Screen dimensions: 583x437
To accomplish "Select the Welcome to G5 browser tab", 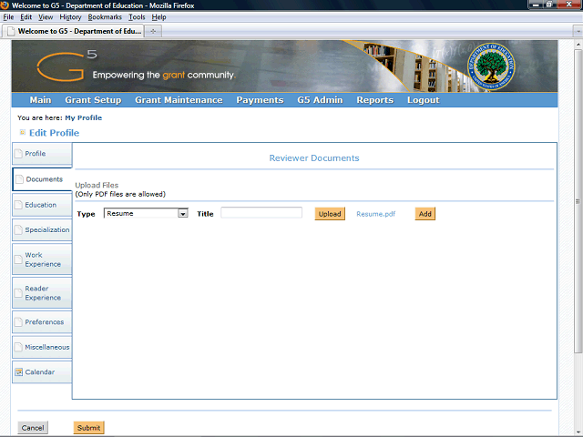I will 74,31.
